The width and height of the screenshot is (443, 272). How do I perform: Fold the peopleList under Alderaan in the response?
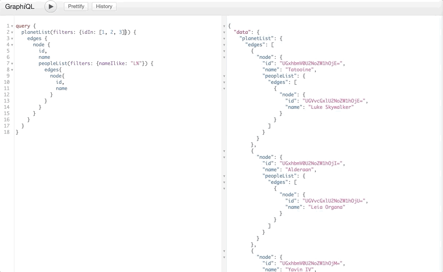(224, 176)
